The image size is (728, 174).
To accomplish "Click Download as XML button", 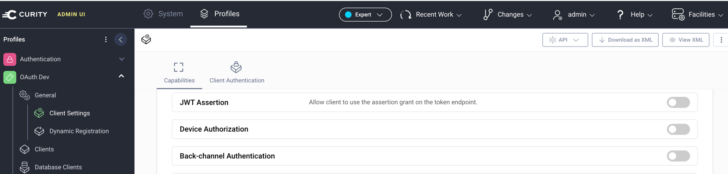I will [x=625, y=40].
